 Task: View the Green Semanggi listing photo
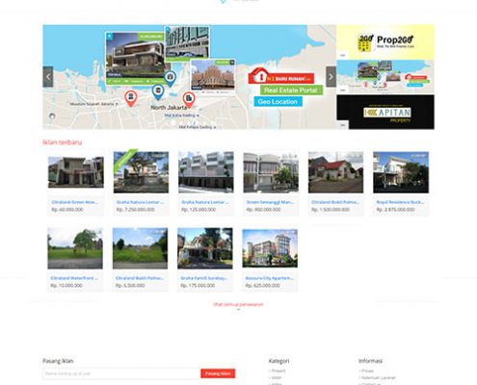point(271,172)
